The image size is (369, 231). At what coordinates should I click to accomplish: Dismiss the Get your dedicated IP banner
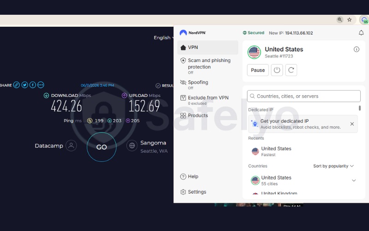click(352, 124)
